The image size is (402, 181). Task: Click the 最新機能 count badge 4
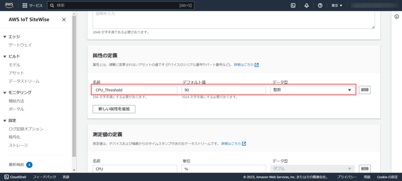29,164
